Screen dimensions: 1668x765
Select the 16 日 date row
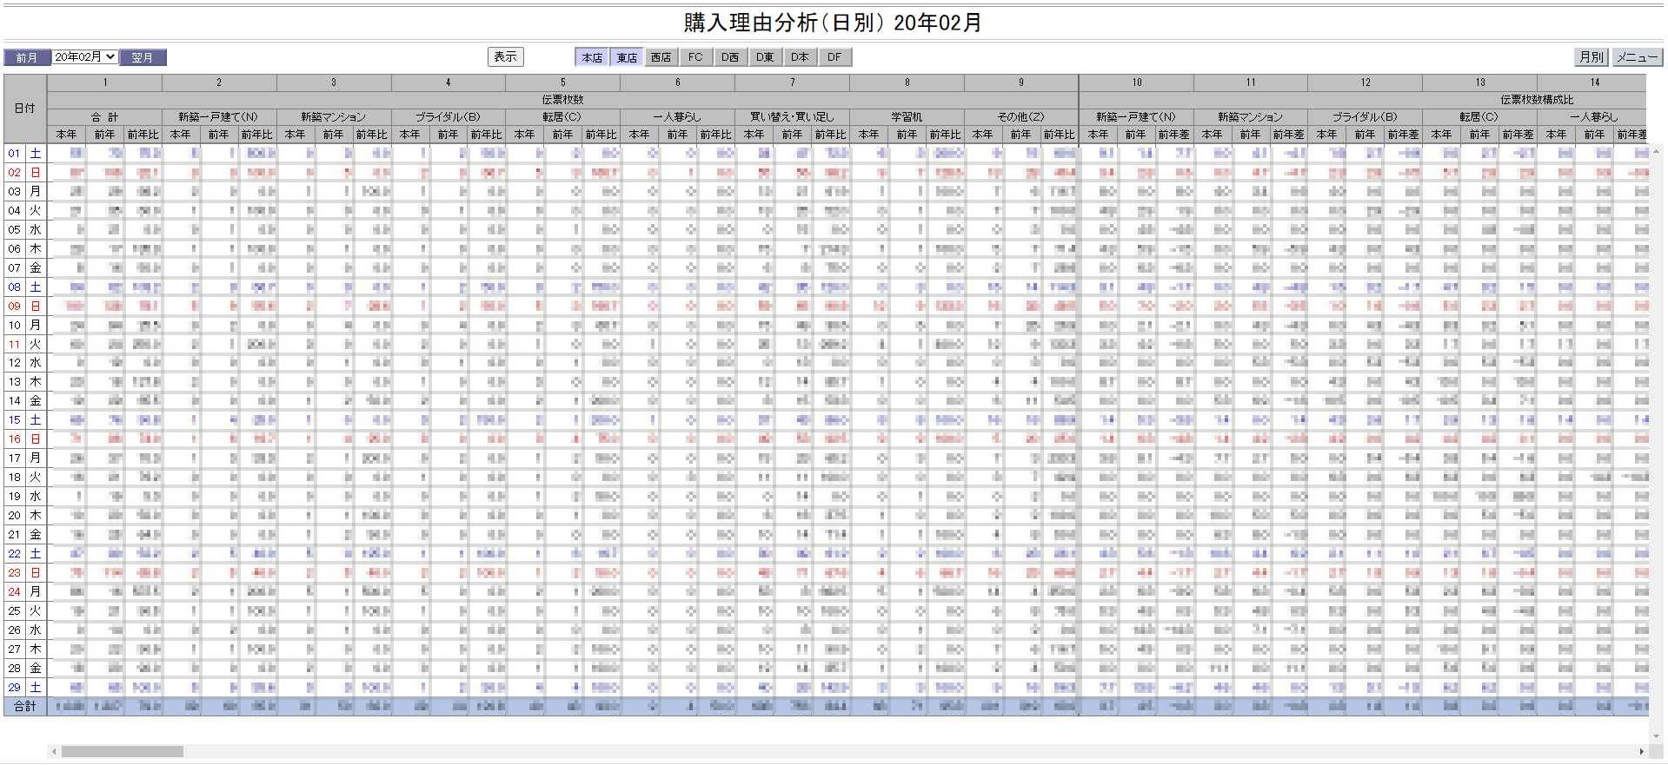pos(25,439)
